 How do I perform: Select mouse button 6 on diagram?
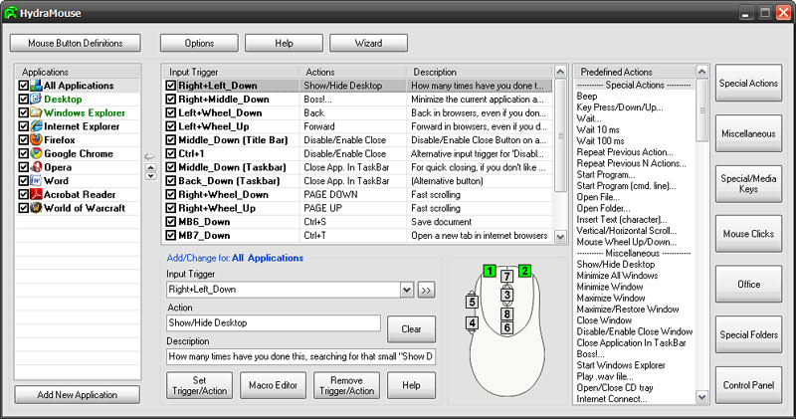506,328
